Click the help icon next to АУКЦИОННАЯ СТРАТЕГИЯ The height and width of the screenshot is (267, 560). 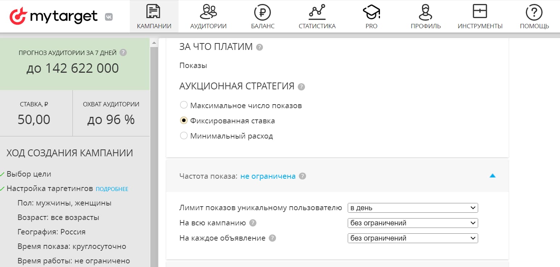pyautogui.click(x=300, y=86)
